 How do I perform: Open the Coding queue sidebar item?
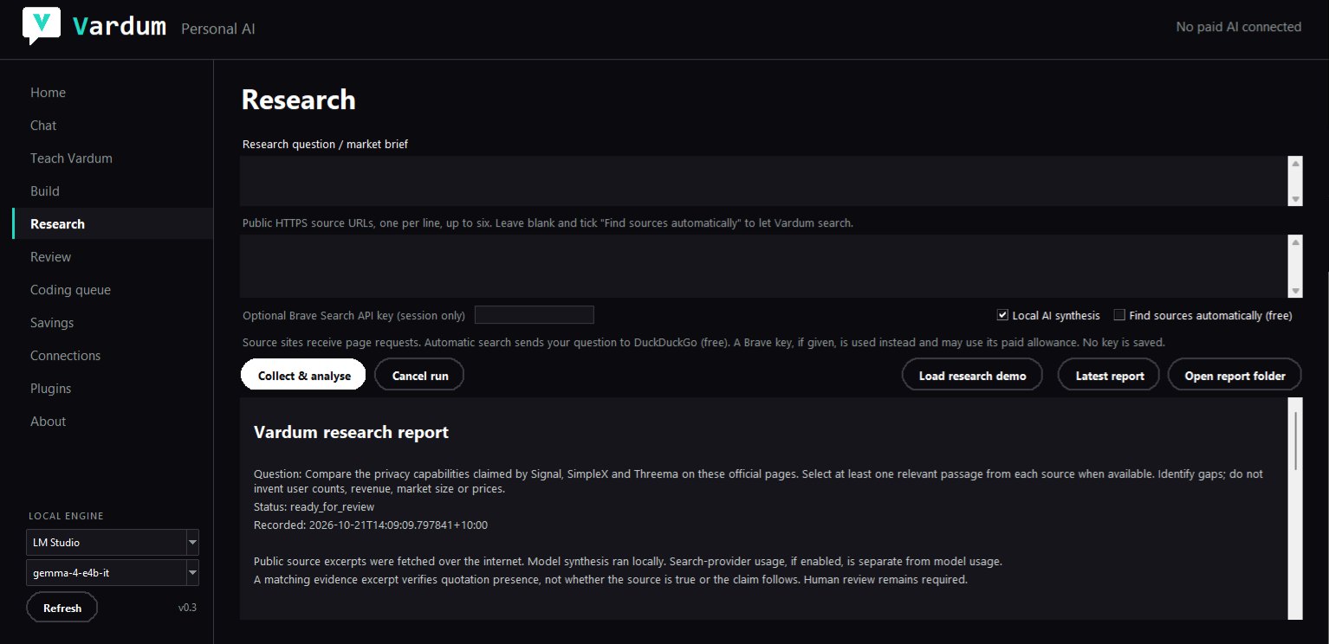pos(70,290)
